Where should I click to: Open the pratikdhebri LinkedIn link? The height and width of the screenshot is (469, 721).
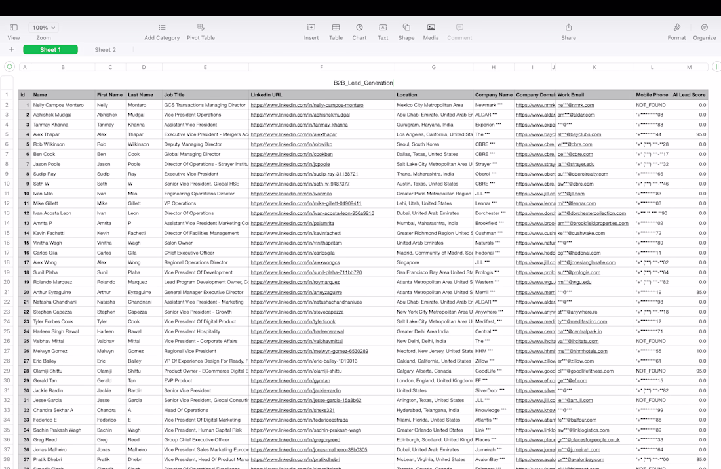(x=295, y=459)
